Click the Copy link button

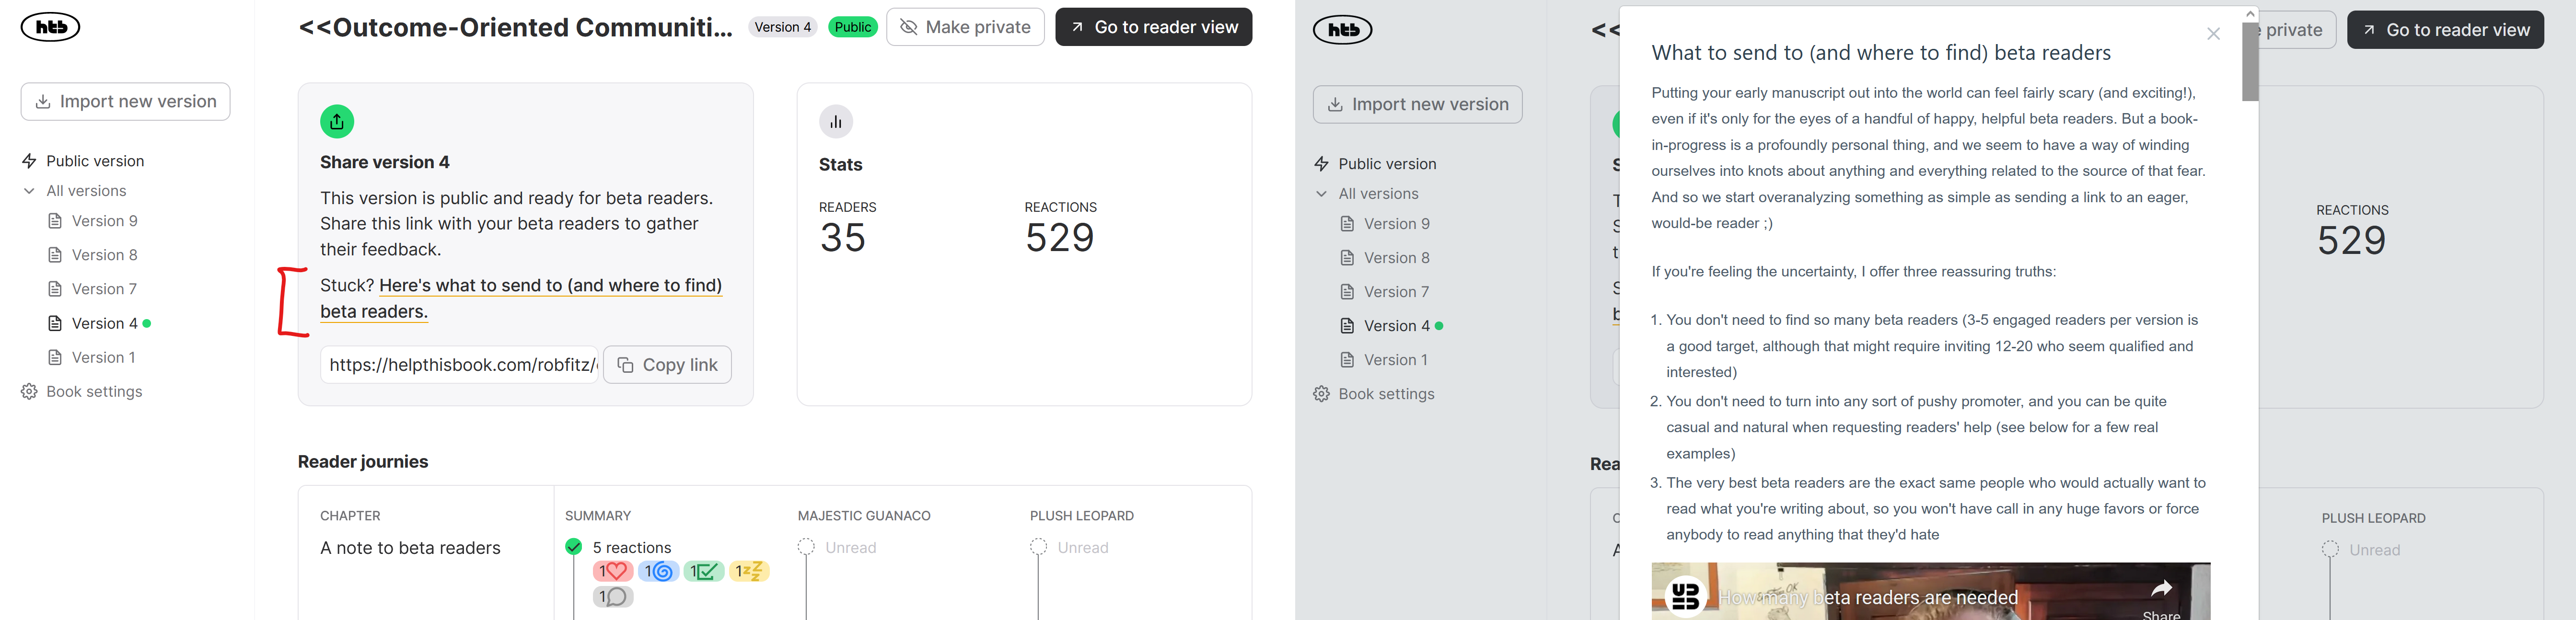(667, 365)
